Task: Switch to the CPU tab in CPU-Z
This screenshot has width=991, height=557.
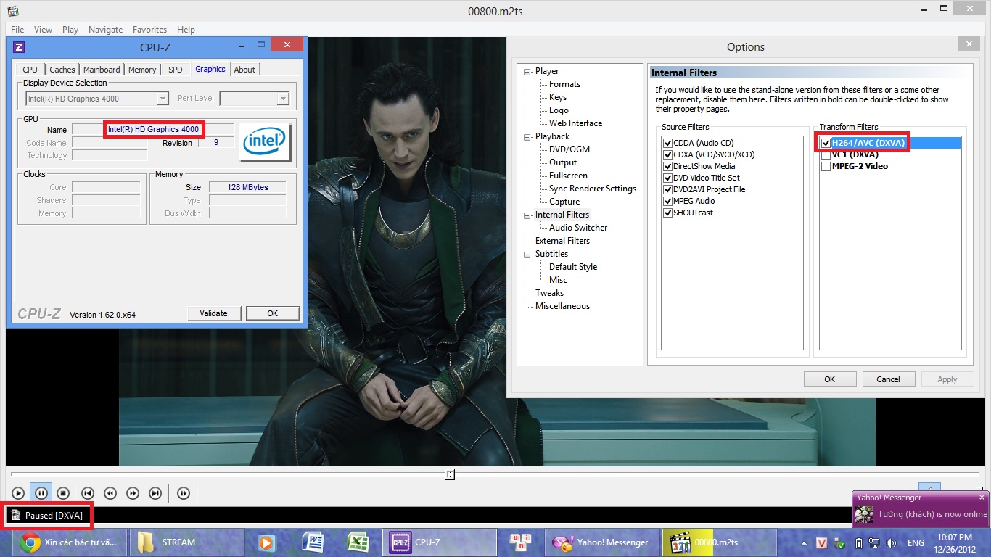Action: (x=30, y=70)
